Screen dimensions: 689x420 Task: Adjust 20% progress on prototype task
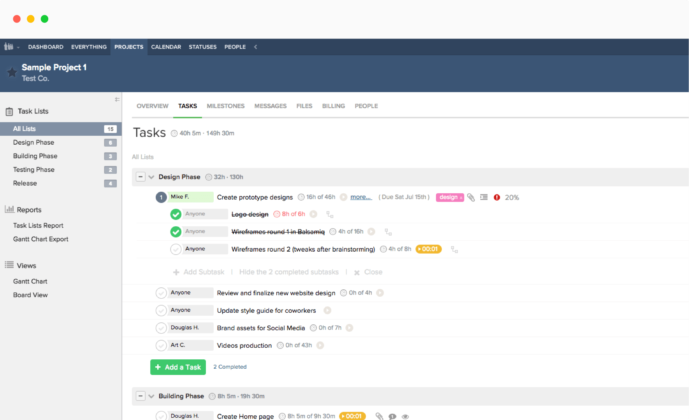point(512,198)
